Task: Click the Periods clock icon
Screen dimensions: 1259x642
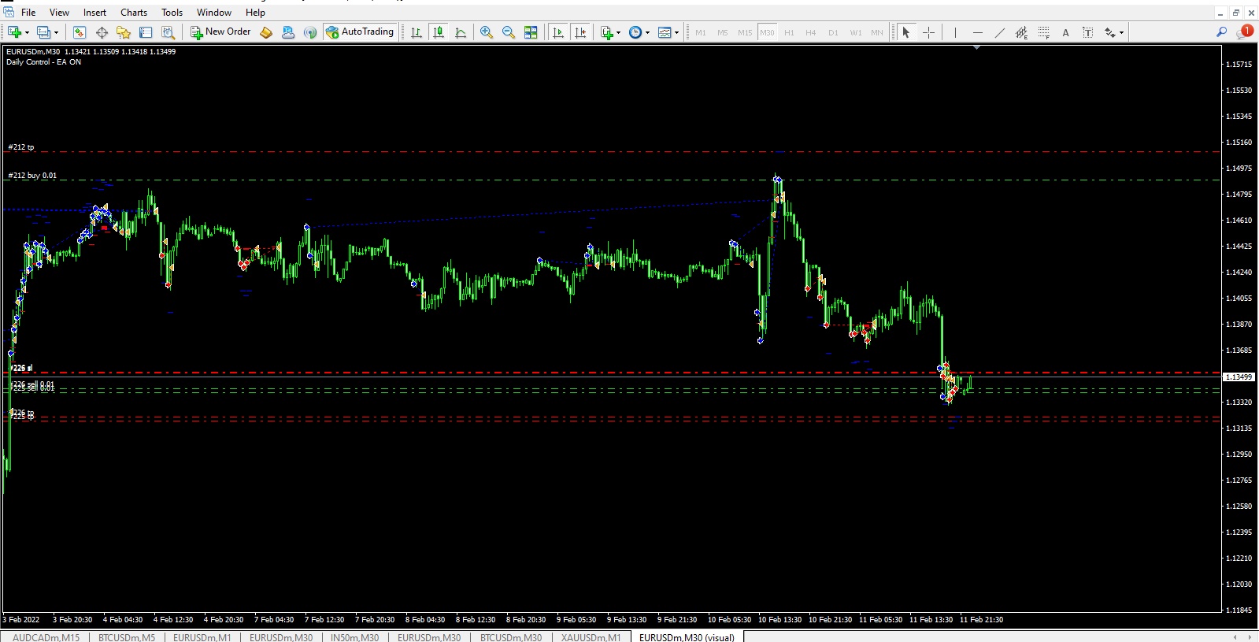Action: pos(635,32)
